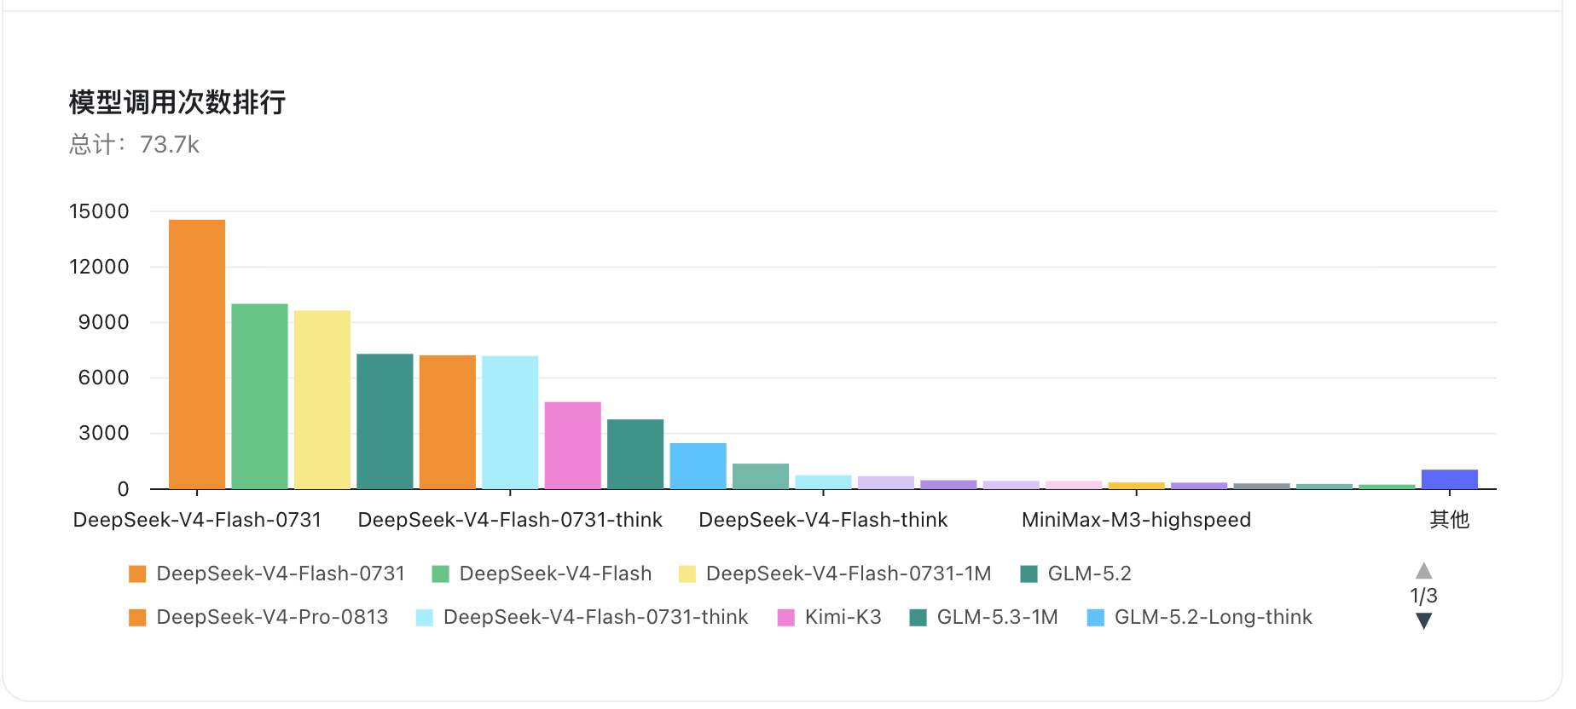Click the teal GLM-5.3-1M bar near 3700
This screenshot has width=1576, height=709.
[x=635, y=454]
